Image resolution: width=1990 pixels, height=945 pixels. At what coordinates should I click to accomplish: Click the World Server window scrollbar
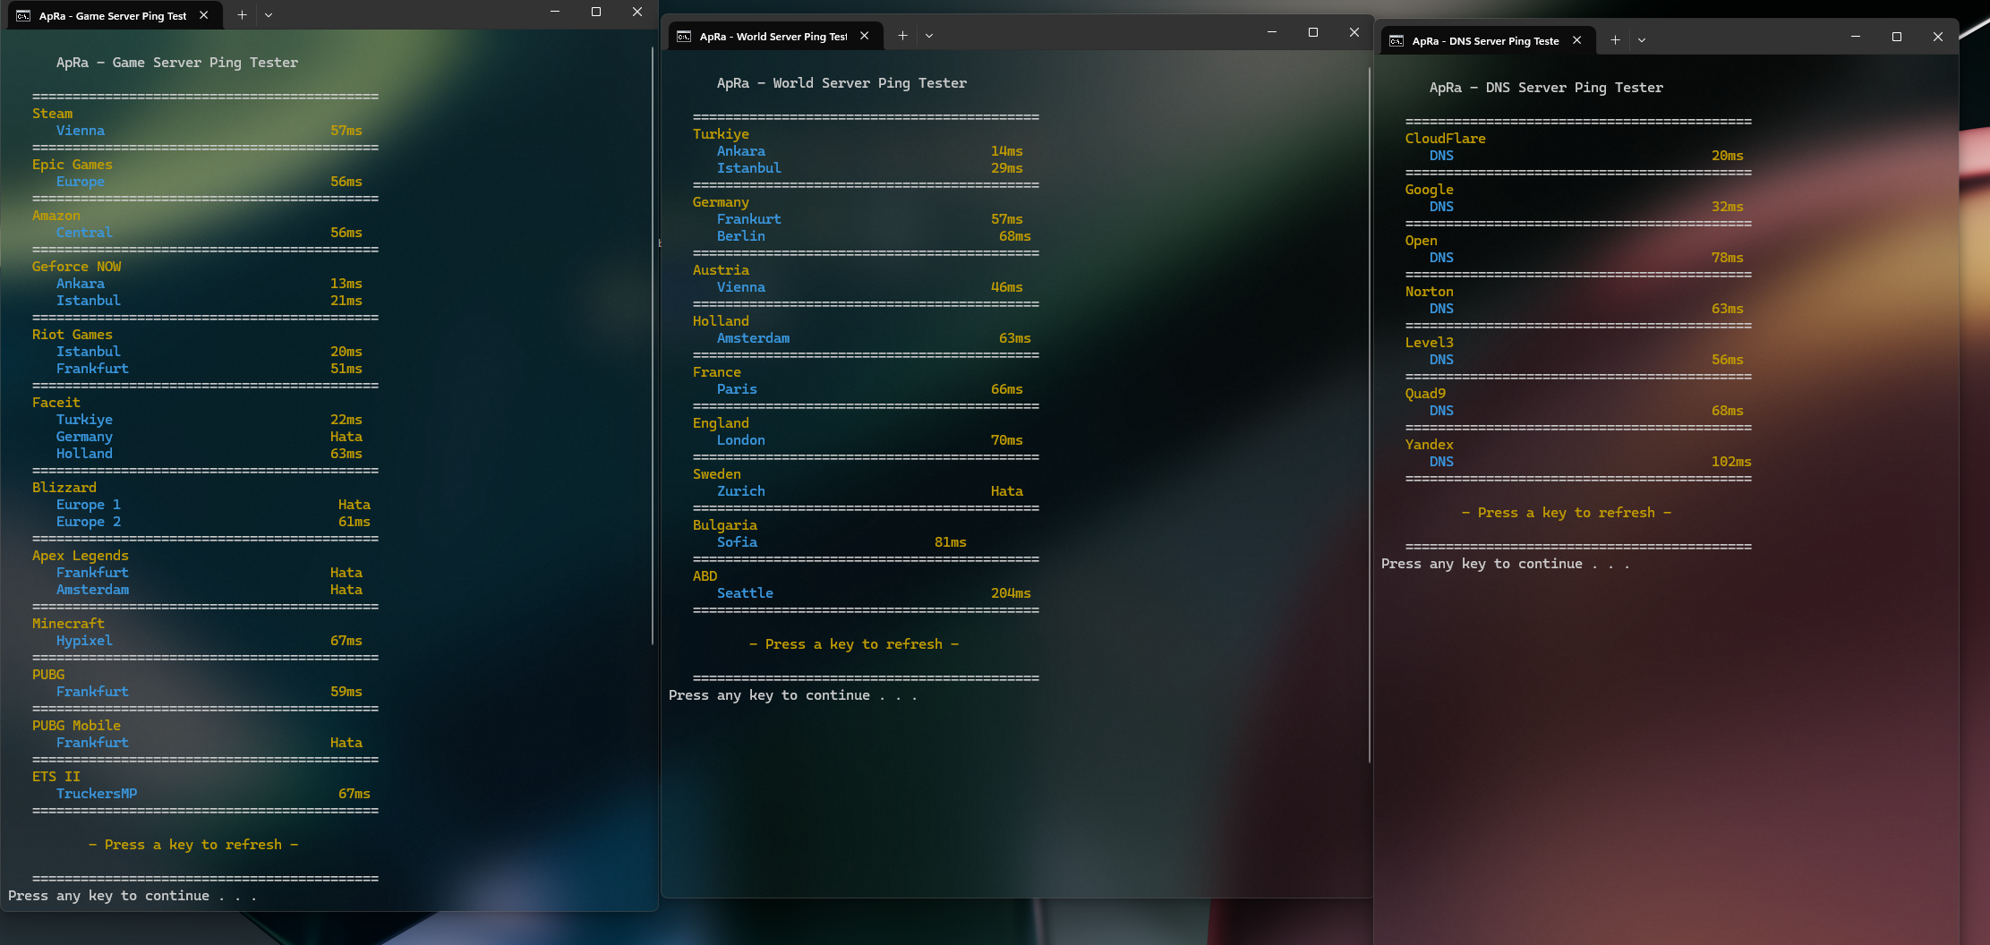[x=1370, y=415]
